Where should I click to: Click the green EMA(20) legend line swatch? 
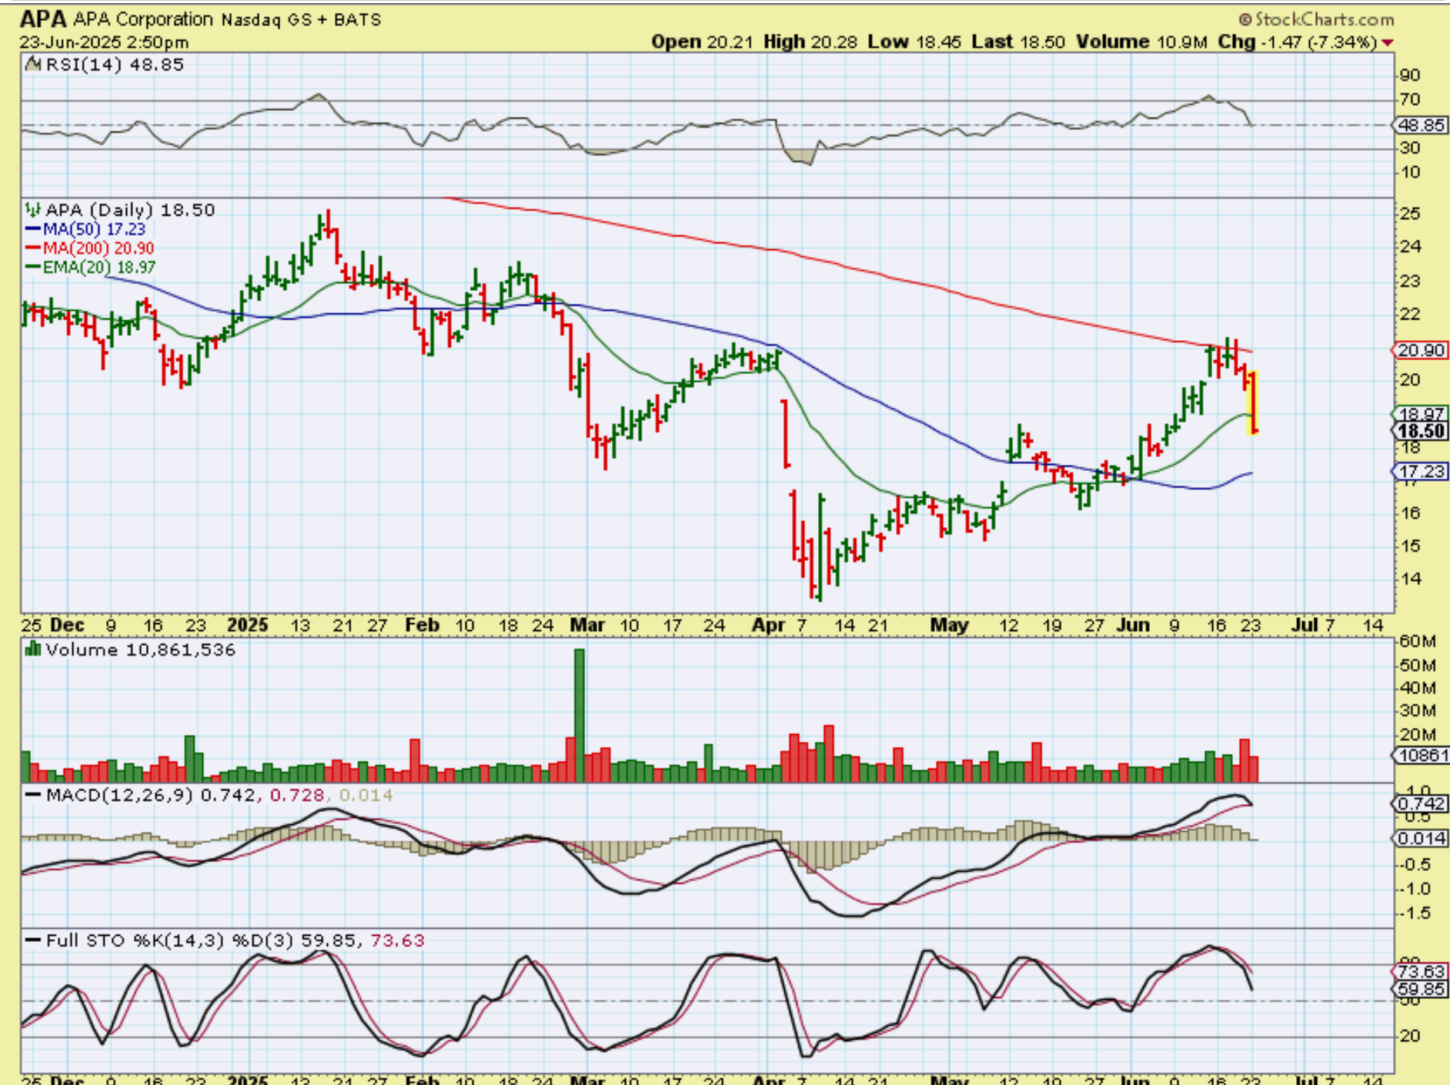33,267
